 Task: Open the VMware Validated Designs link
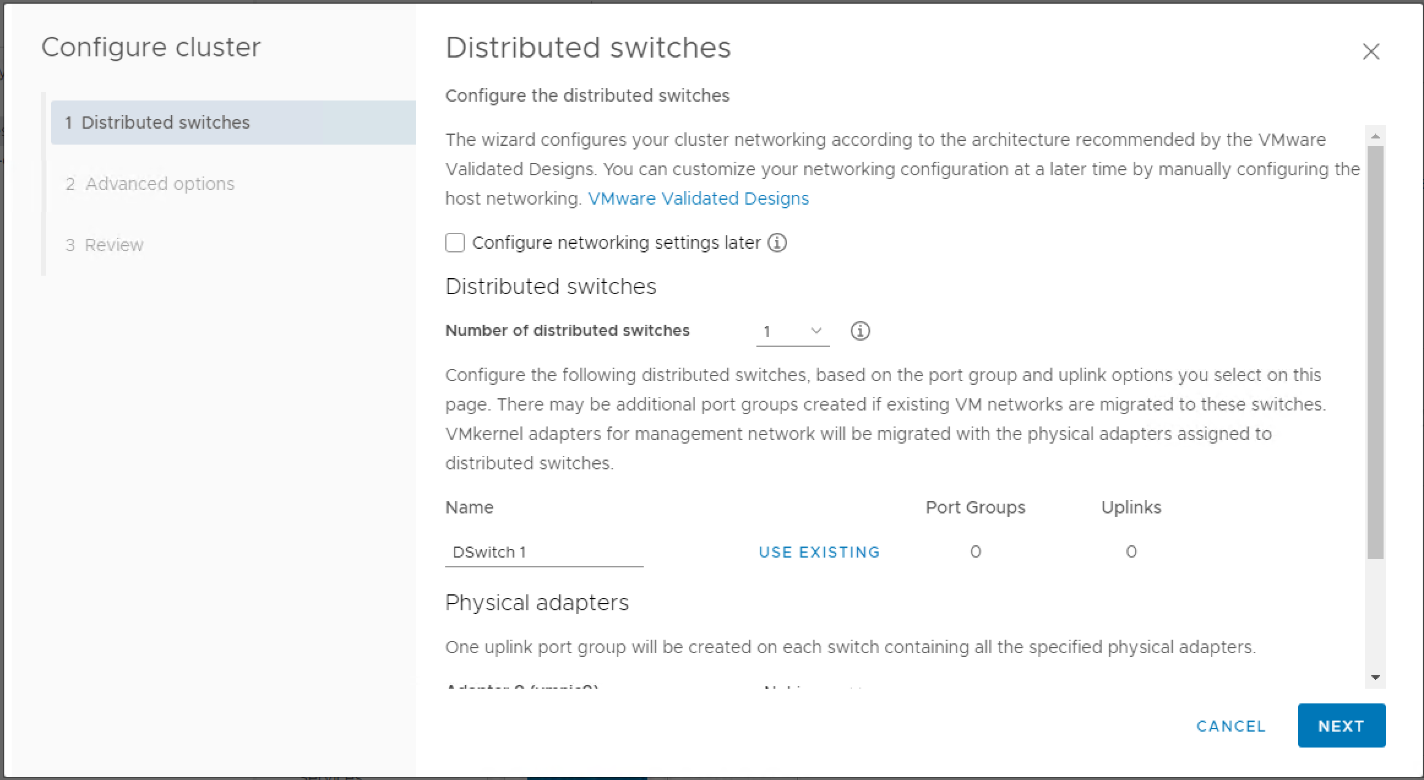click(698, 199)
